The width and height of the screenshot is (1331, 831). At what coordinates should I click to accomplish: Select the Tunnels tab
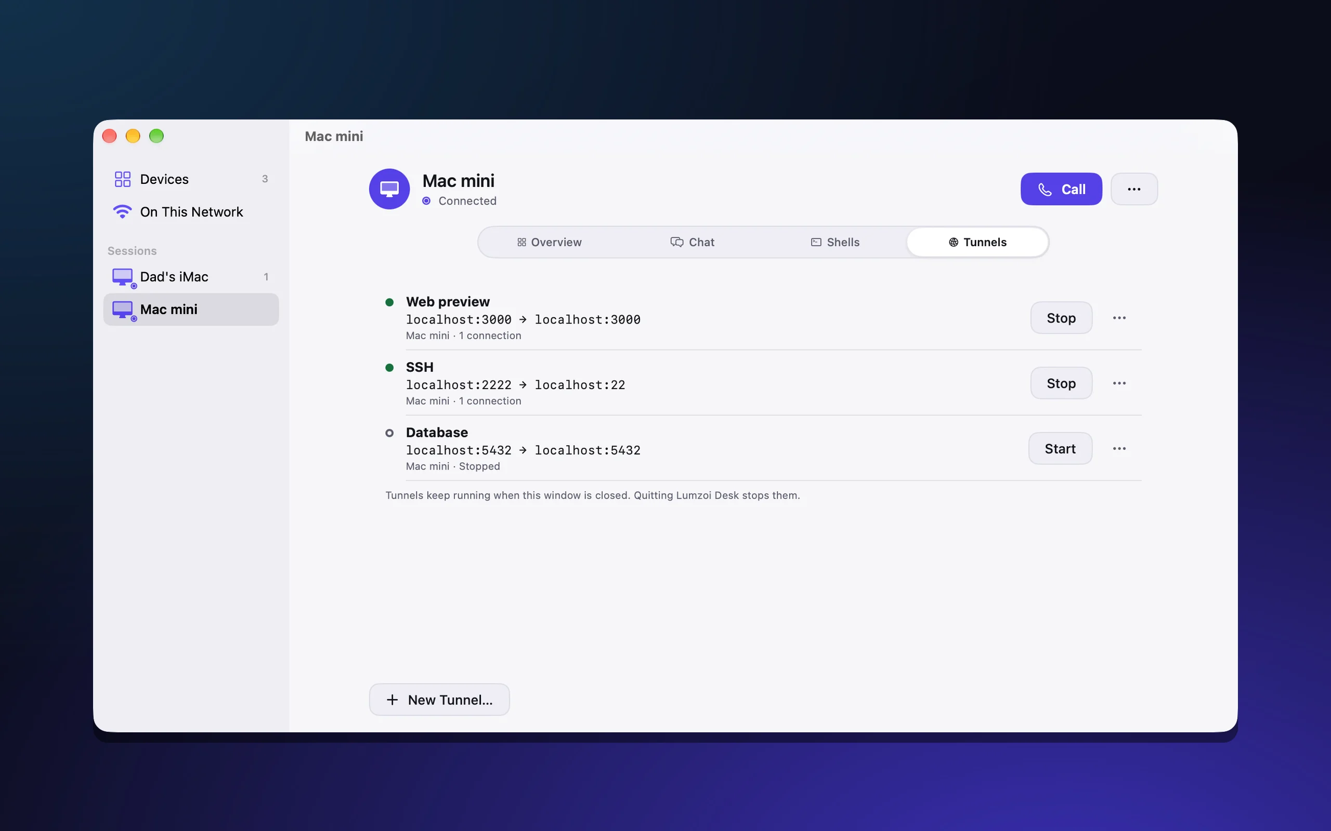coord(977,243)
